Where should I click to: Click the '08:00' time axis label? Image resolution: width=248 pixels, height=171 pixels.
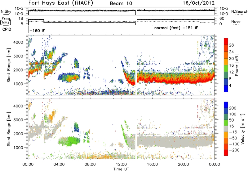(x=90, y=165)
